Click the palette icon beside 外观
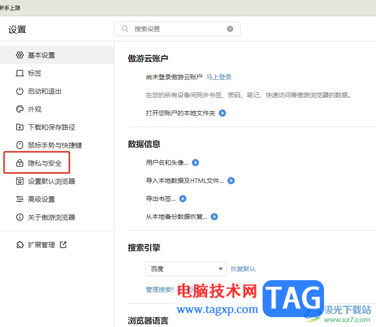 pos(20,109)
